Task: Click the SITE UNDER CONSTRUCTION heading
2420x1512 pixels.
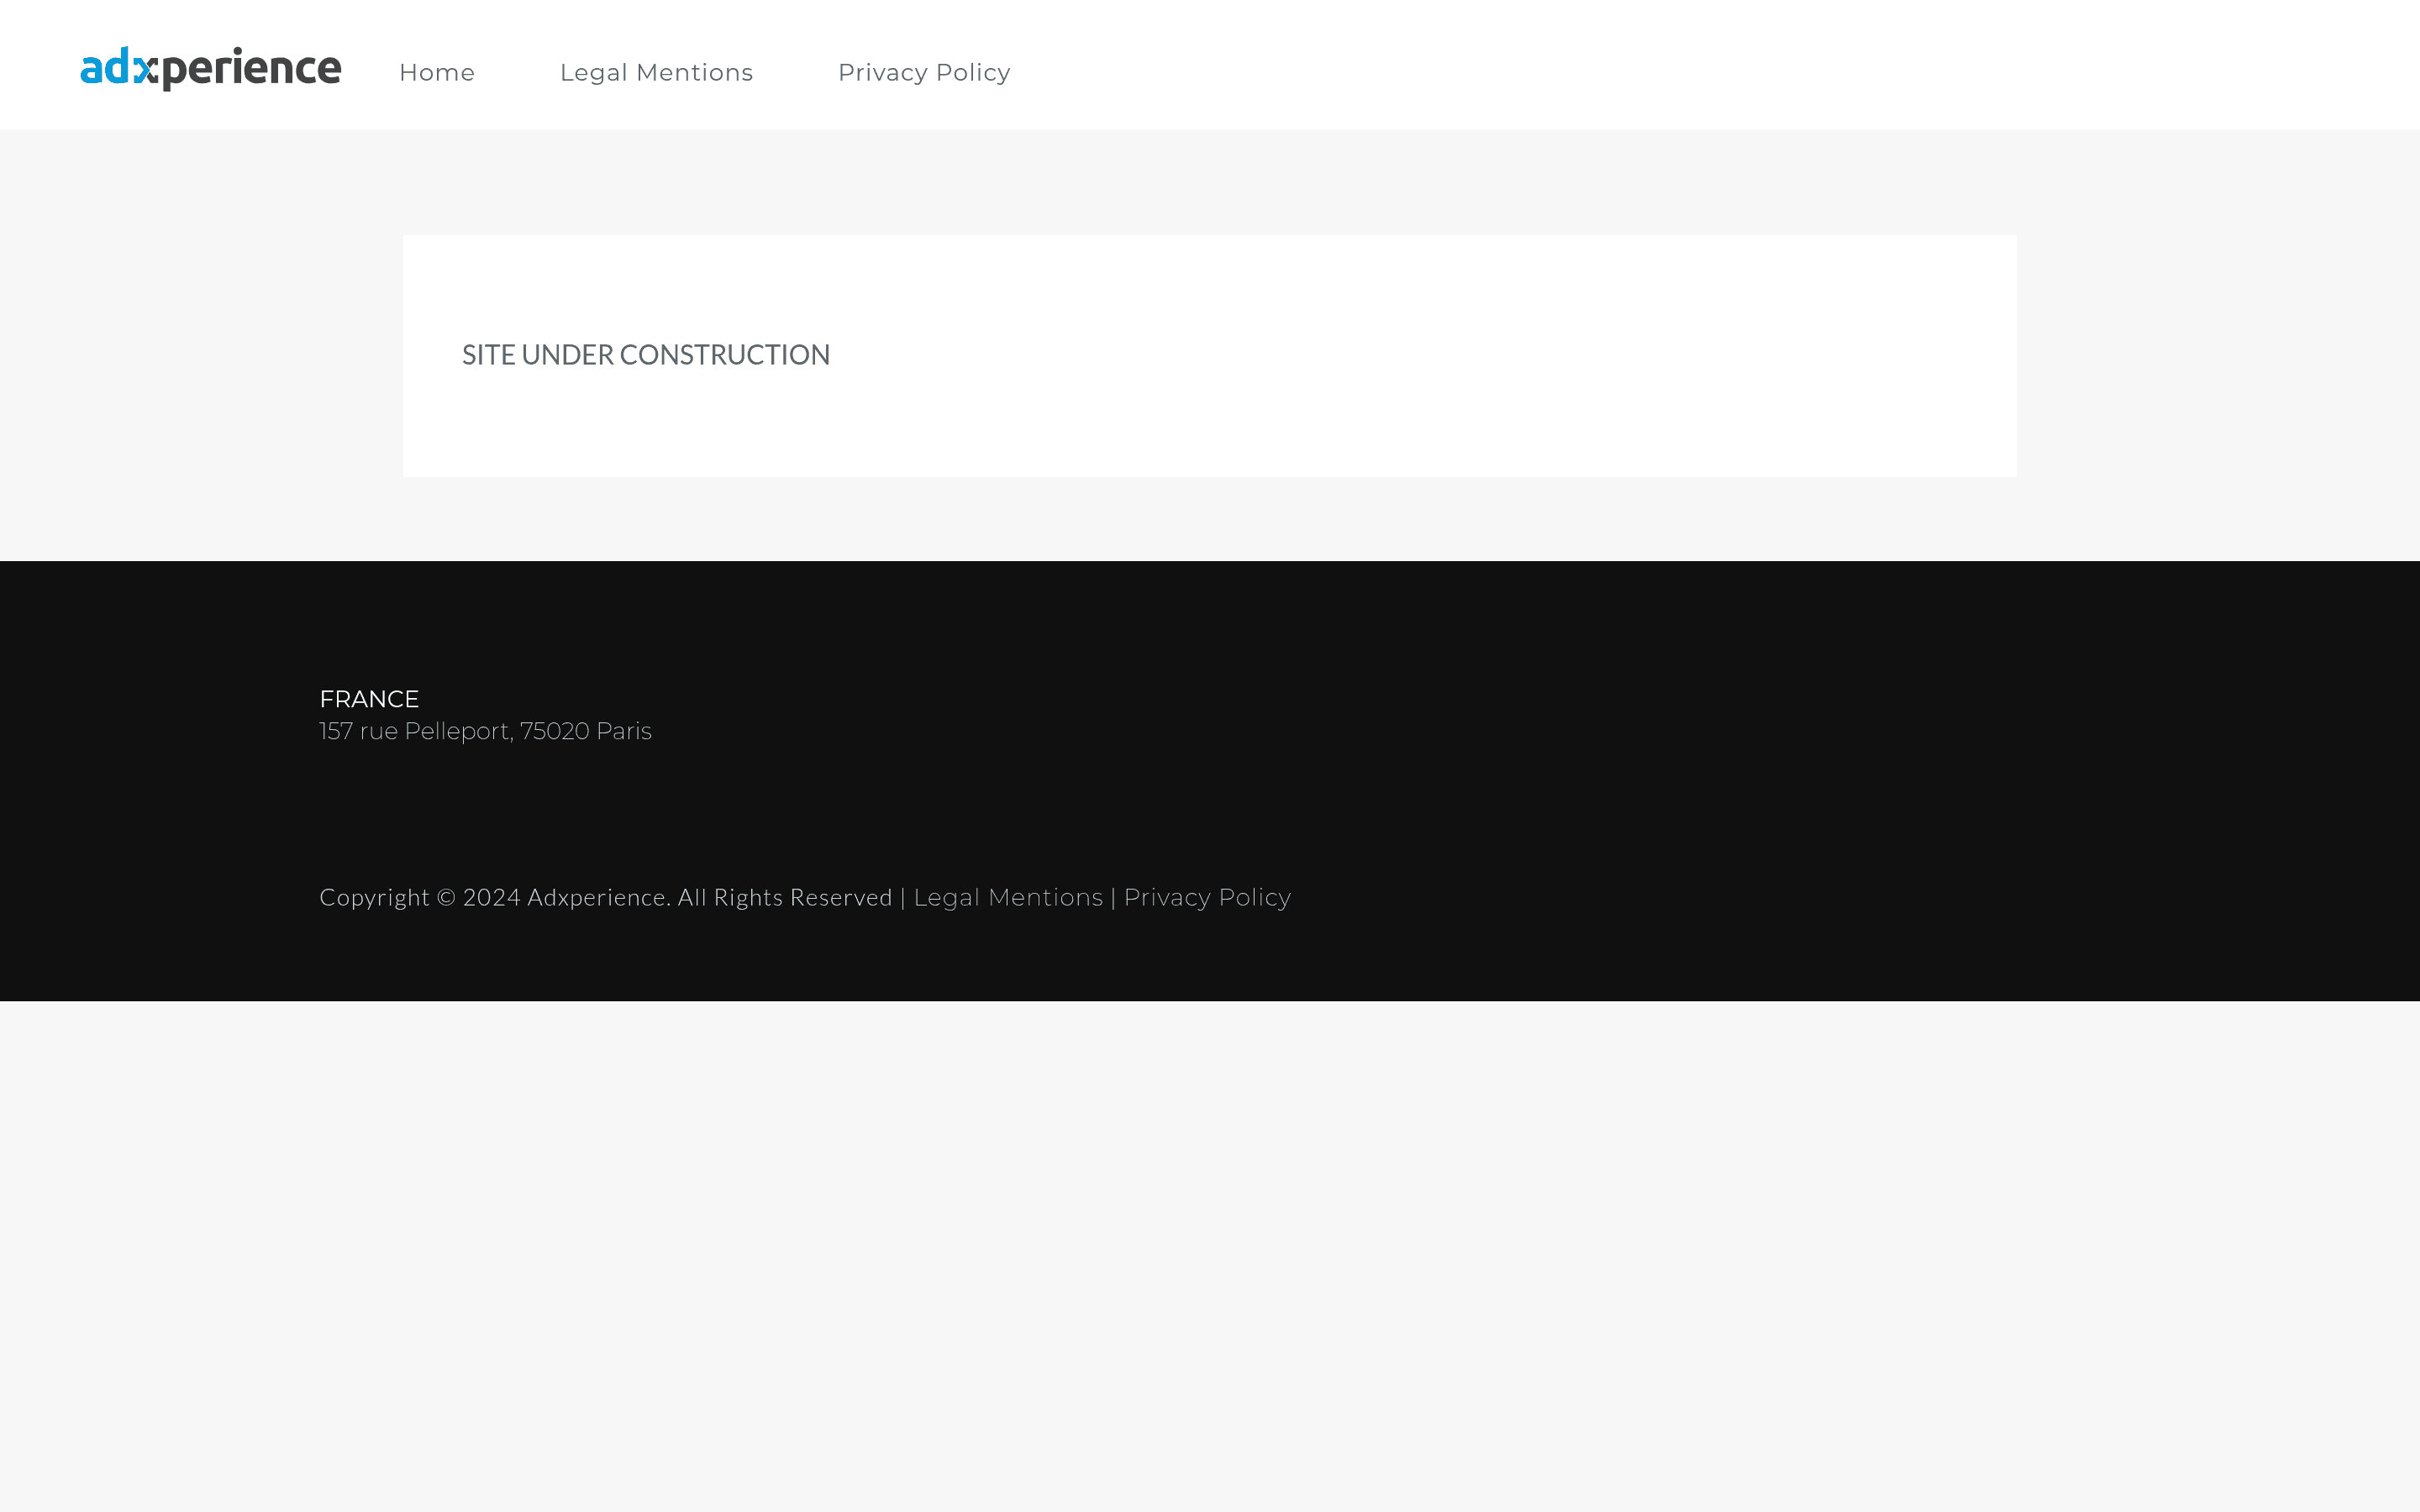Action: click(x=645, y=354)
